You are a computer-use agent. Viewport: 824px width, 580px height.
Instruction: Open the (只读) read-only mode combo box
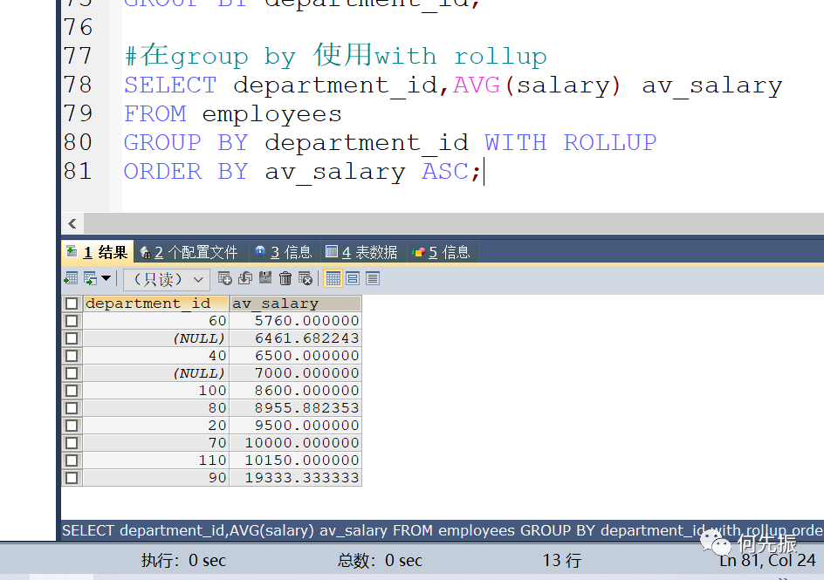click(x=167, y=279)
